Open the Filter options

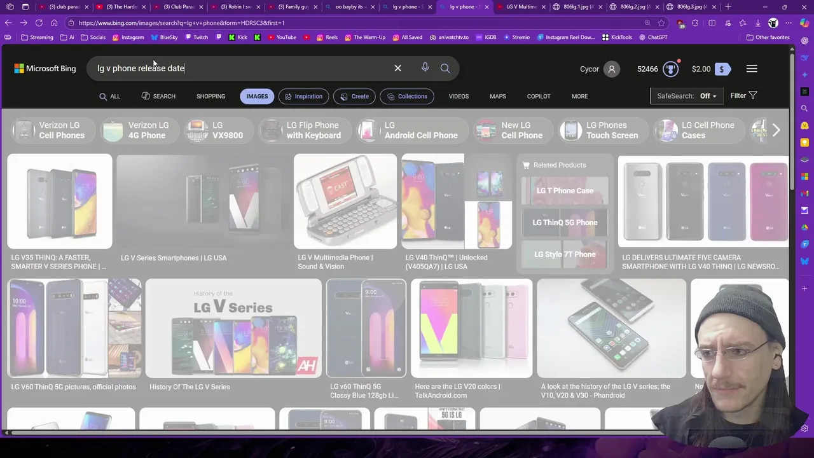(x=743, y=95)
